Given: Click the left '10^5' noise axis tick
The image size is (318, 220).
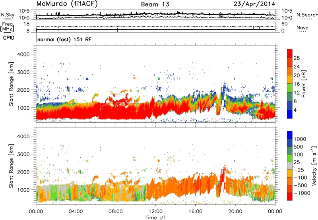Looking at the screenshot, I should pos(24,11).
